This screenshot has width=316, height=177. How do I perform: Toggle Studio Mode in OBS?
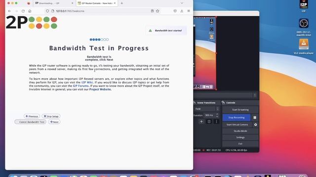[x=240, y=131]
